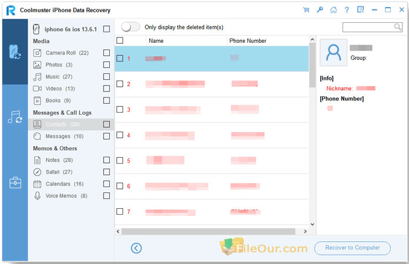
Task: Select row number 4 in contacts list
Action: click(212, 135)
